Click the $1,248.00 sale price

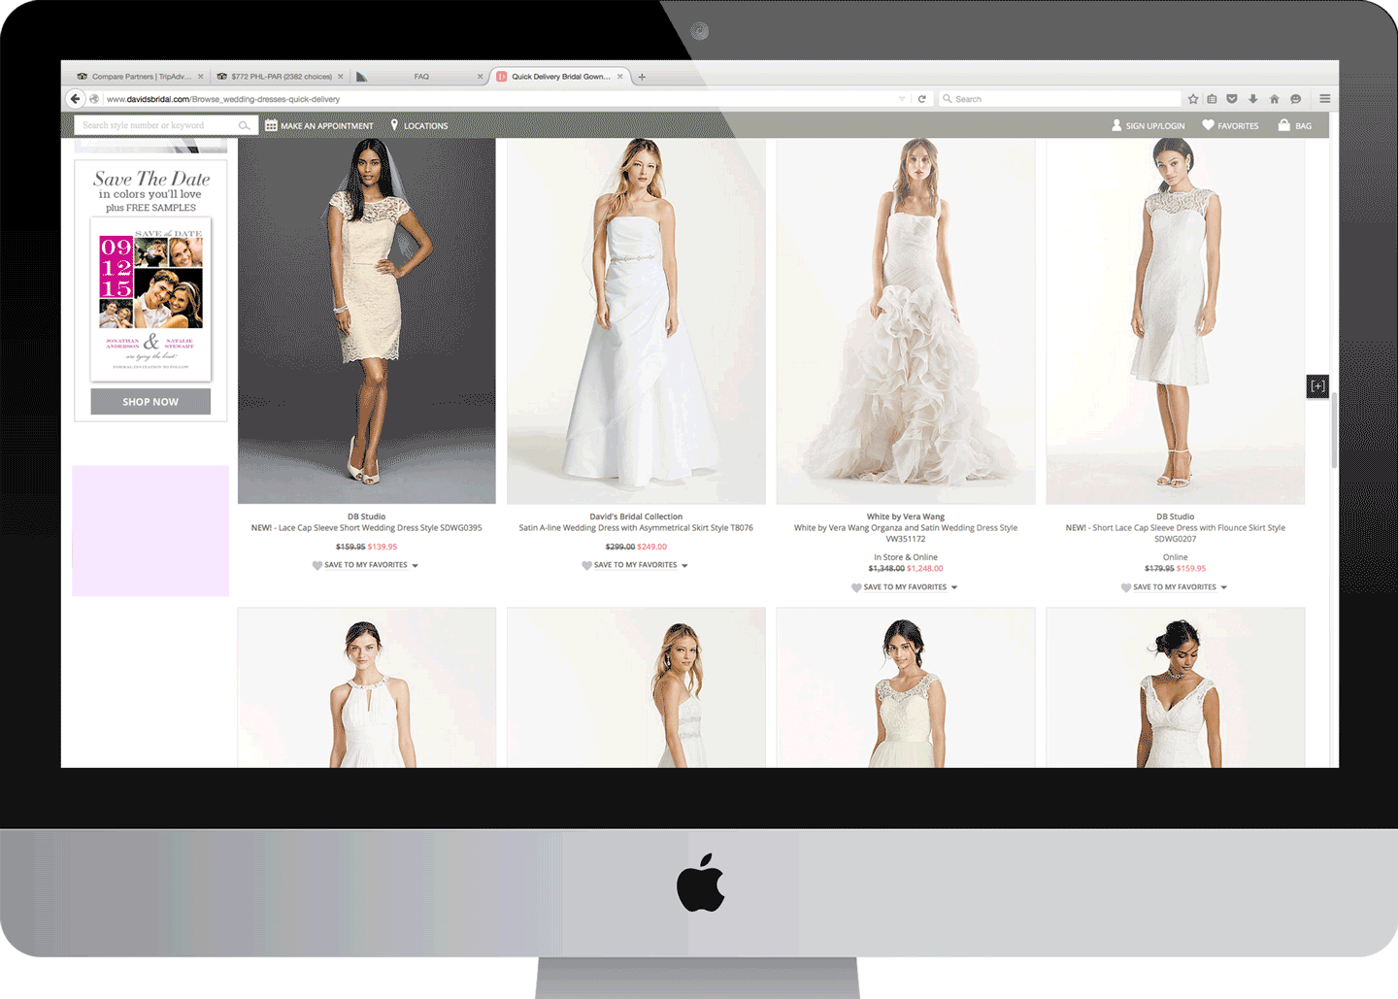click(x=925, y=569)
